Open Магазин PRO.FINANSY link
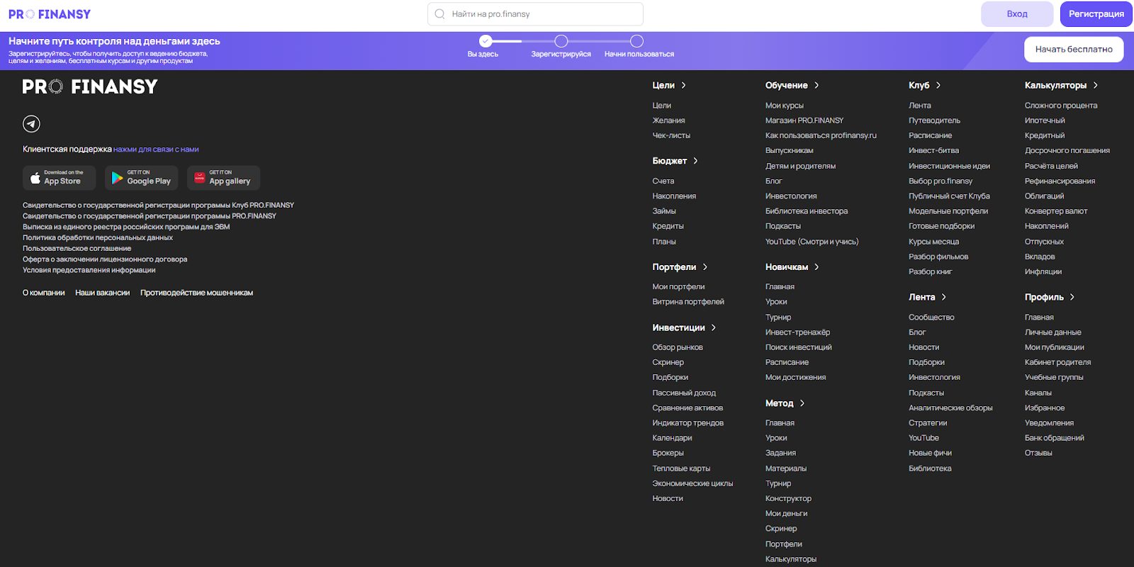 (x=804, y=120)
